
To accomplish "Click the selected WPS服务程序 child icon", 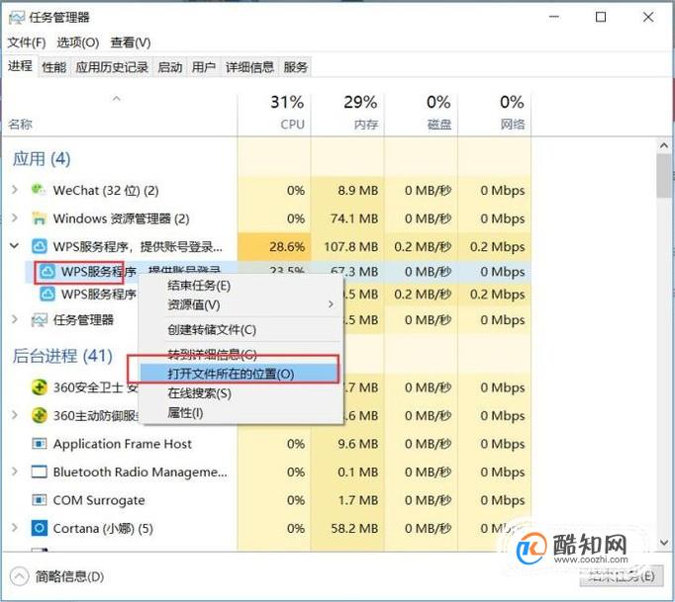I will [x=47, y=272].
